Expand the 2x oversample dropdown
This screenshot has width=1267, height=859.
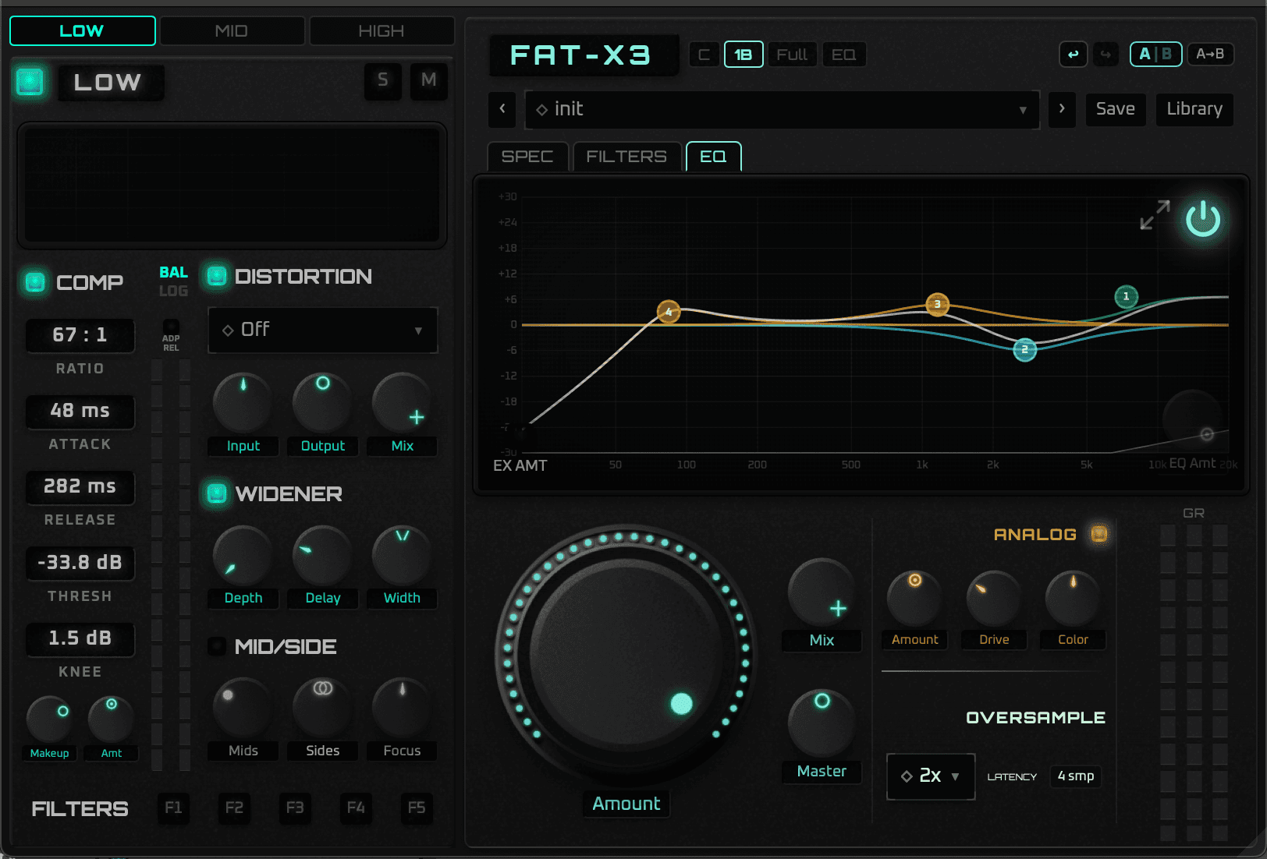tap(930, 776)
